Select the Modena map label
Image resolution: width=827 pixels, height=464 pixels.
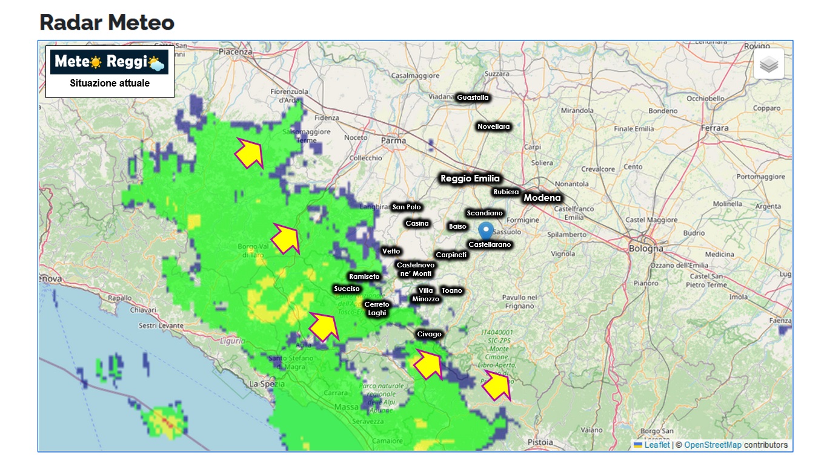(542, 198)
